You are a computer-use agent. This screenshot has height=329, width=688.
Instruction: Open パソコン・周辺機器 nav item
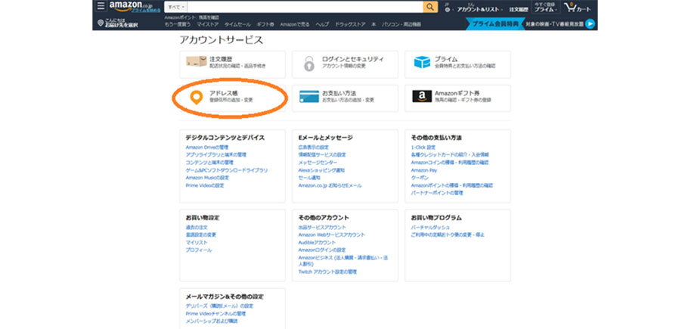click(401, 24)
